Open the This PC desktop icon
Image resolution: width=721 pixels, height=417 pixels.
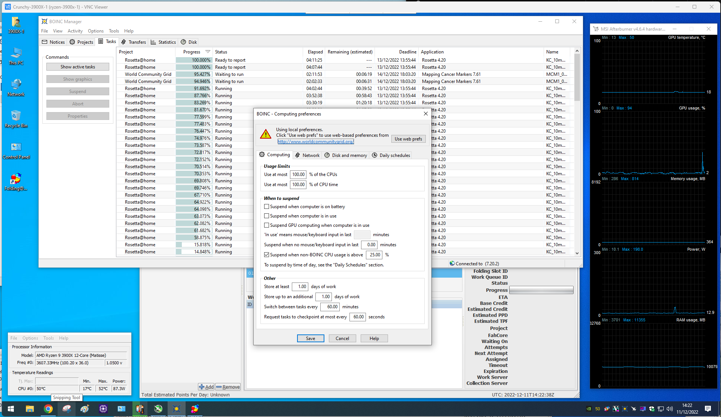(16, 56)
